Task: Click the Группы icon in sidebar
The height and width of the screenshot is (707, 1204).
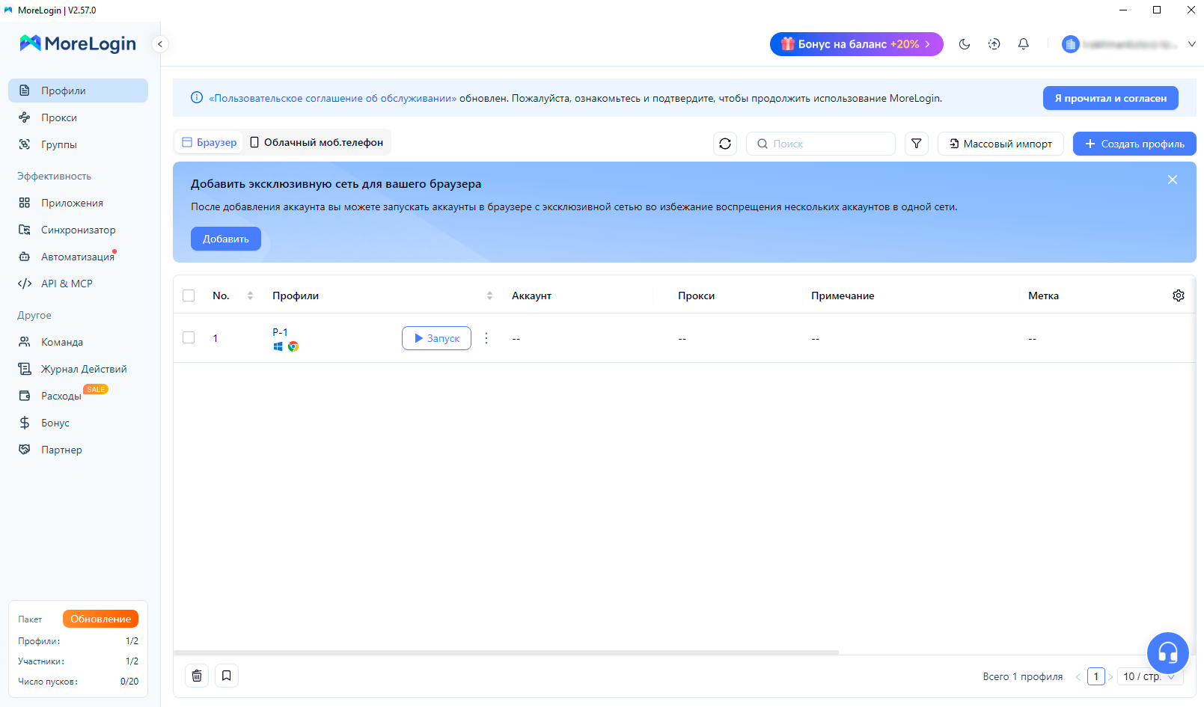Action: click(25, 144)
